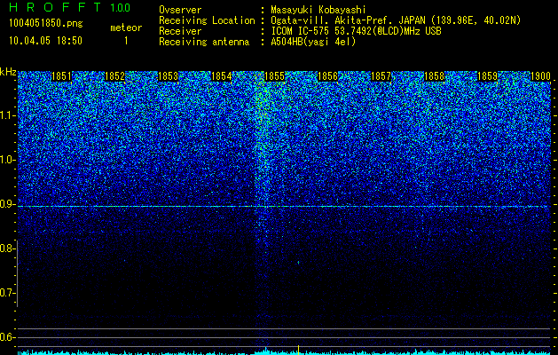Click the 1.0 frequency axis label
Screen dimensions: 558x355
pyautogui.click(x=7, y=161)
